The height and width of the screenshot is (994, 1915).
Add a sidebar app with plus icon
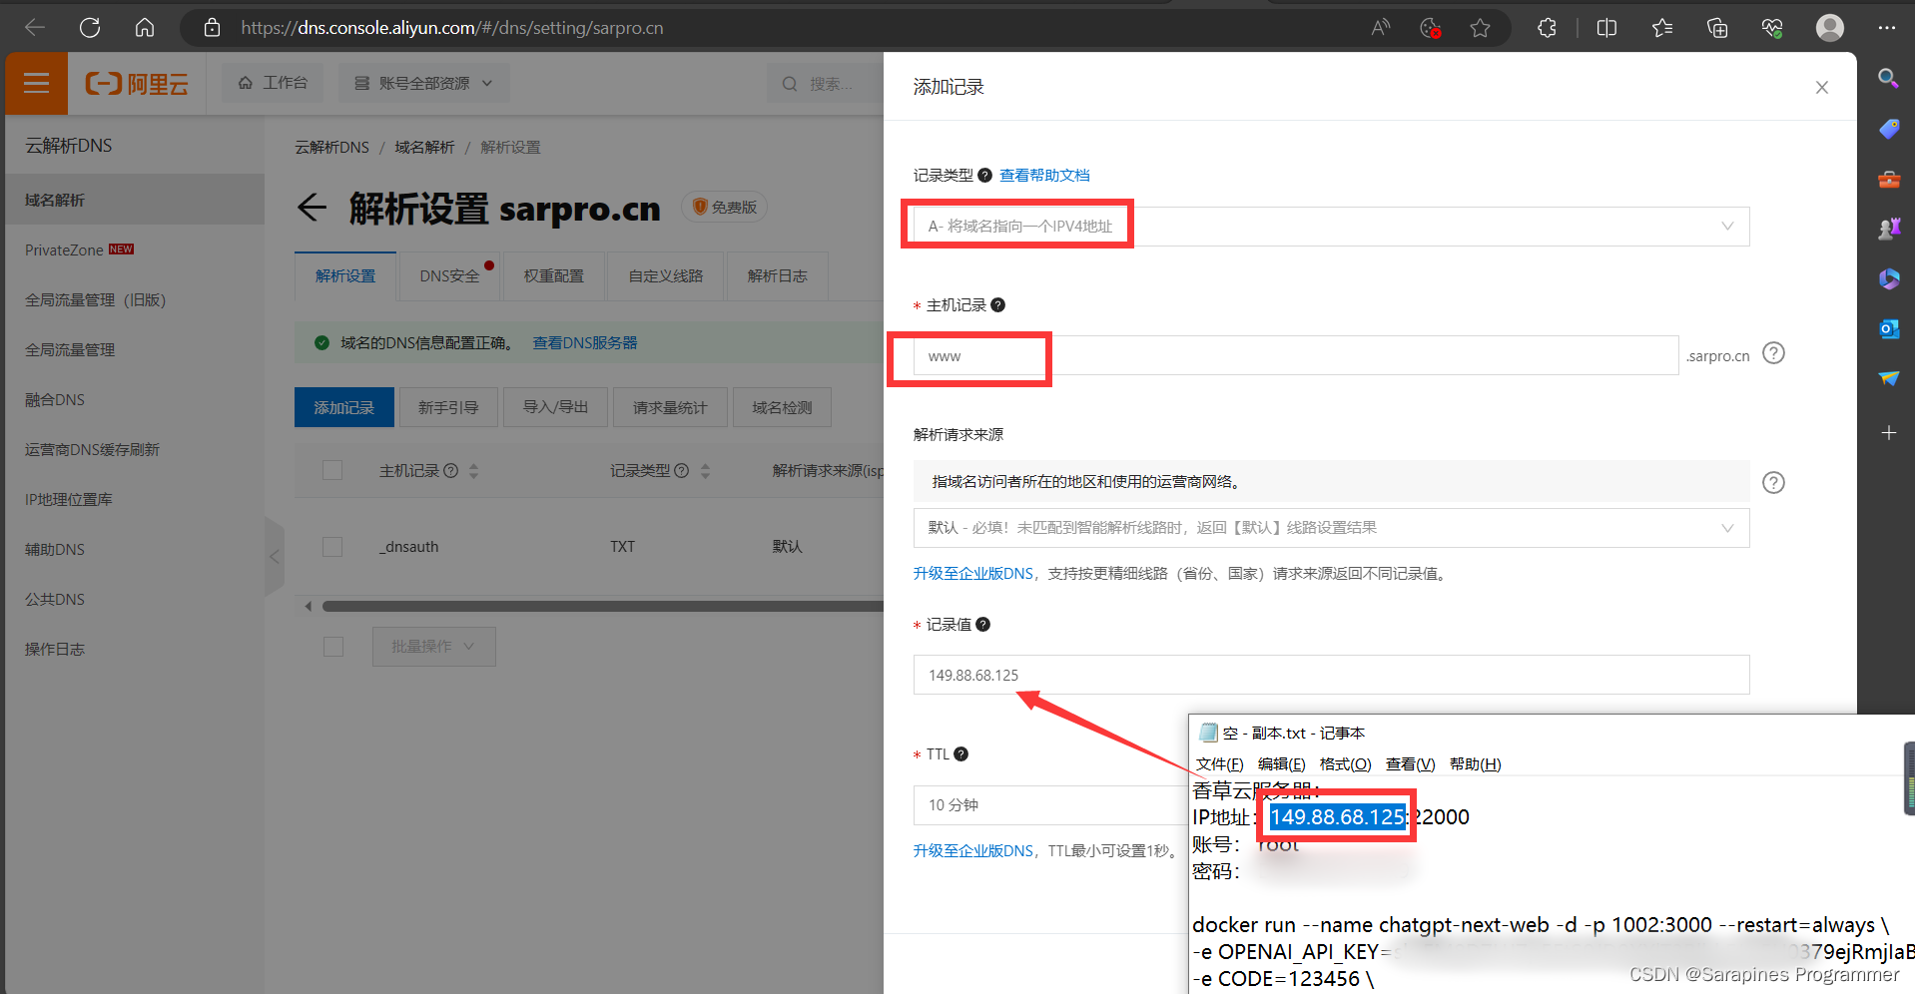pyautogui.click(x=1888, y=433)
